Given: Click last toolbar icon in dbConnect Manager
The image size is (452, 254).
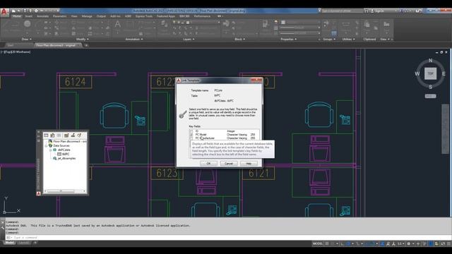Looking at the screenshot, I should [80, 135].
